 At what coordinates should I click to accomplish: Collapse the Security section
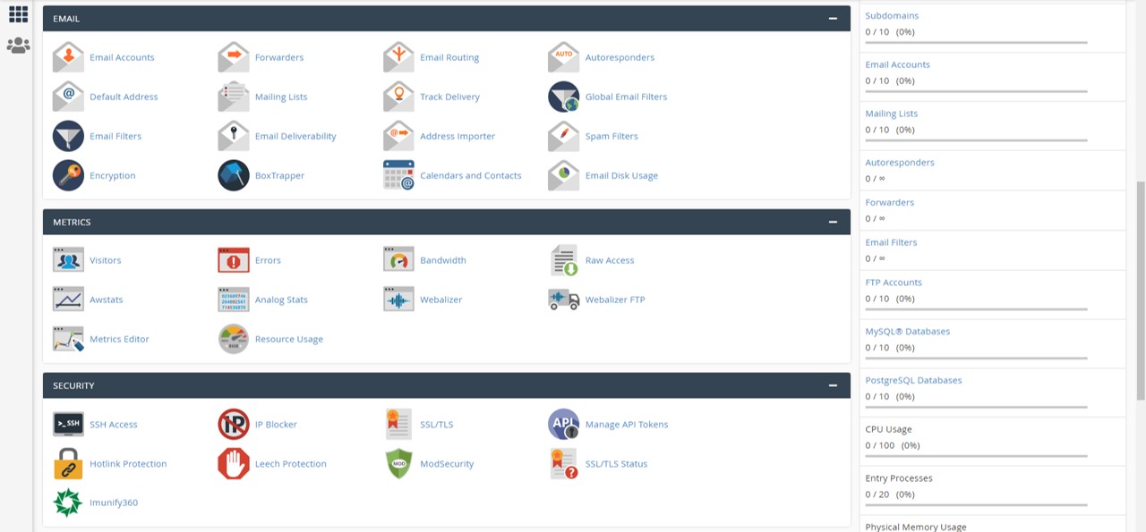click(833, 385)
